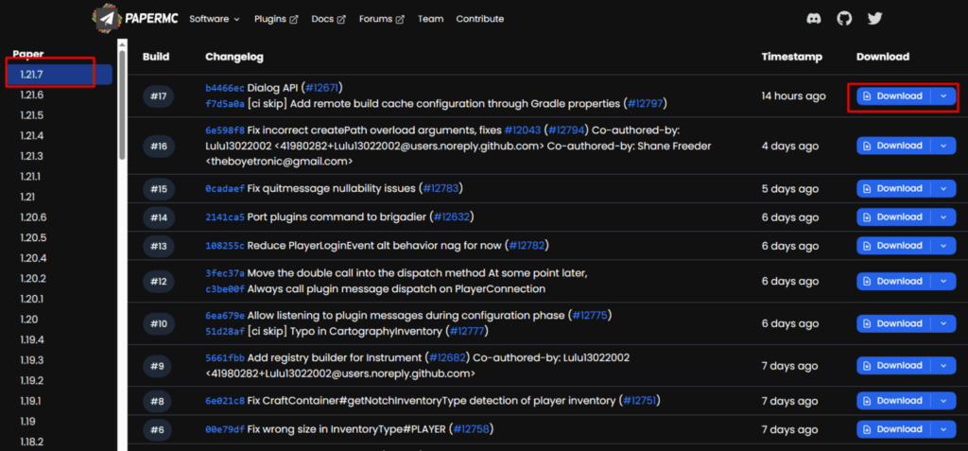The width and height of the screenshot is (968, 451).
Task: Expand download options arrow for build #17
Action: pyautogui.click(x=943, y=95)
